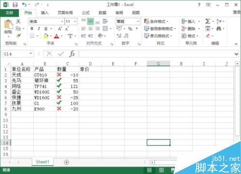Open 单元格样式 cell styles menu
Screen dimensions: 241x174
158,36
